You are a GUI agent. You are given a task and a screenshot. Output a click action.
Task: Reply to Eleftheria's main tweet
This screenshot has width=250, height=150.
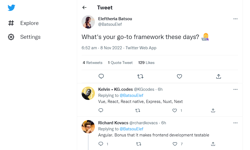coord(101,76)
